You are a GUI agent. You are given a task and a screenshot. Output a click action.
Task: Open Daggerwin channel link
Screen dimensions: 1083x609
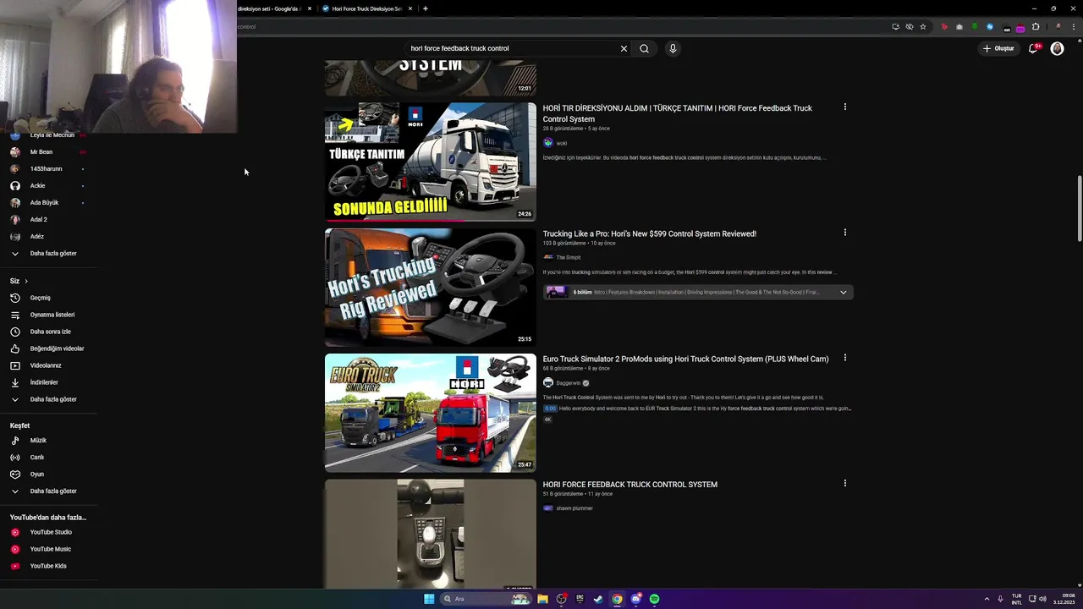[x=568, y=383]
